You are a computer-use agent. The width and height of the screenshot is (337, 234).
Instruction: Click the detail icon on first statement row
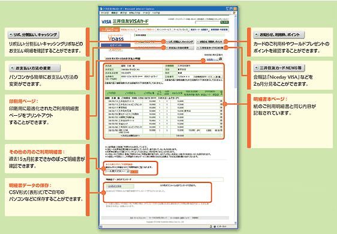221,101
